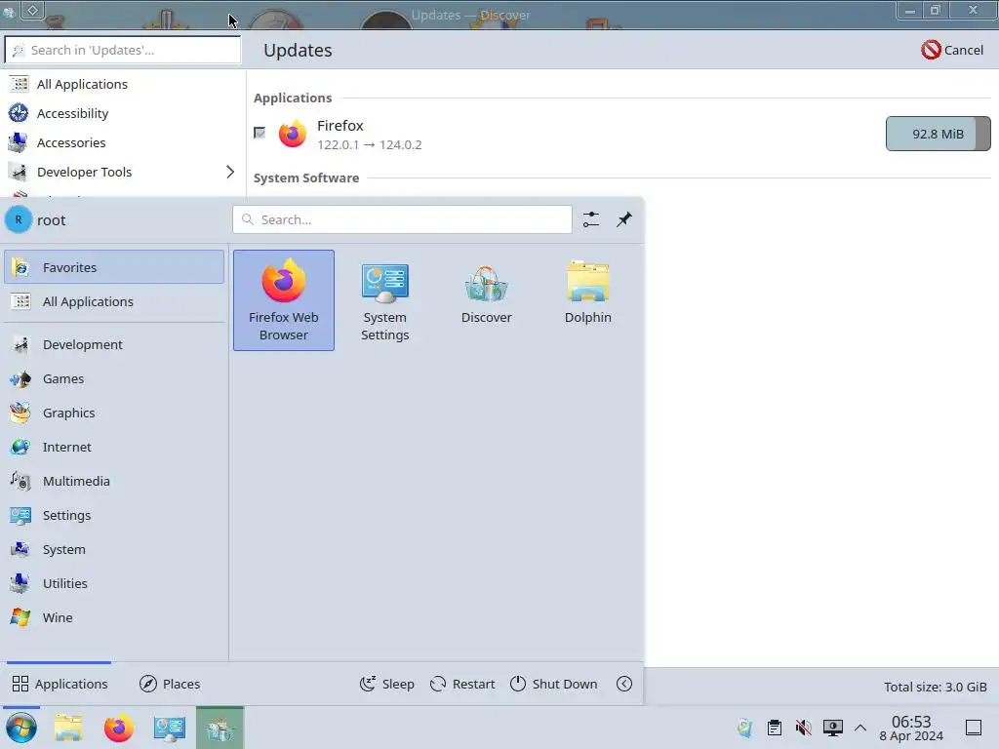
Task: Click the window pin icon in the Discover title bar
Action: point(32,10)
